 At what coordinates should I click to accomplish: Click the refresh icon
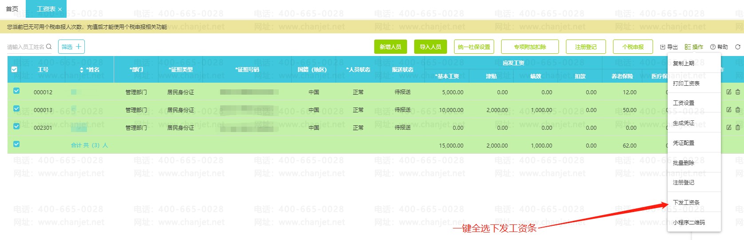tap(738, 47)
